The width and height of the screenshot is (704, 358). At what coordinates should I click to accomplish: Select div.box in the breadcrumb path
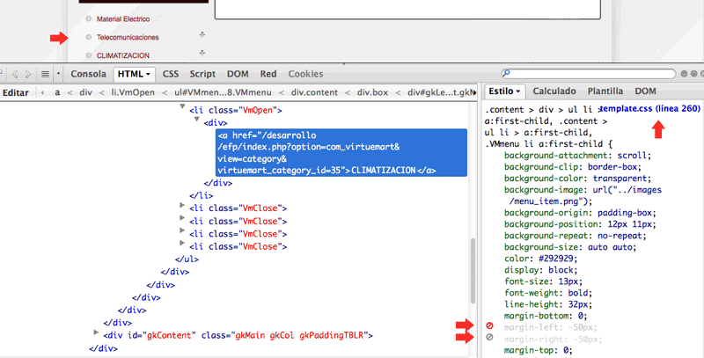coord(372,92)
